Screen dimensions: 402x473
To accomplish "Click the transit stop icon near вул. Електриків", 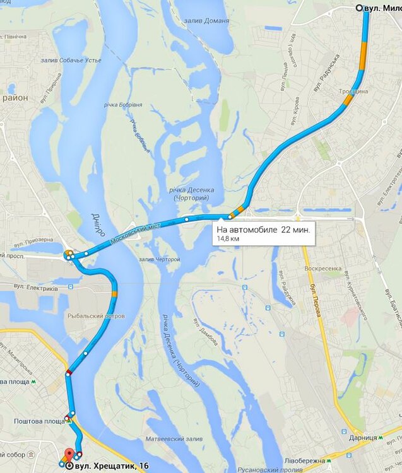I will click(70, 286).
